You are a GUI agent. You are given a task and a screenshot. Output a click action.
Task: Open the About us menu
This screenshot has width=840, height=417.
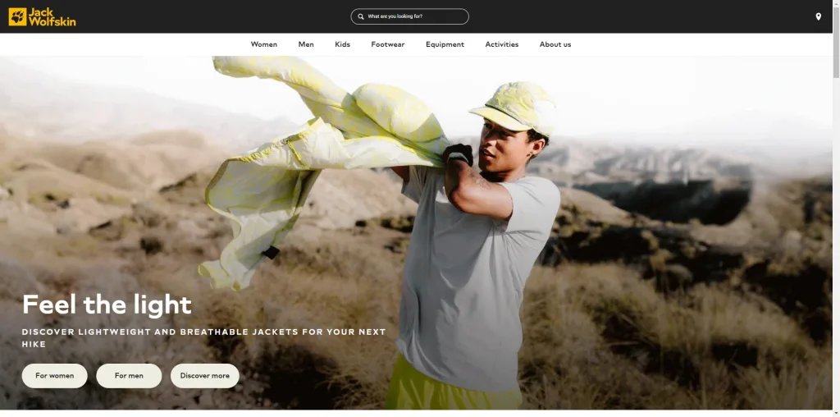(x=555, y=44)
